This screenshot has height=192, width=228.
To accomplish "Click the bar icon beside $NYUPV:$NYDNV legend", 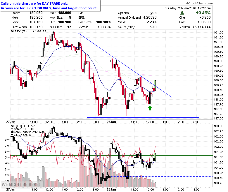I will point(12,132).
